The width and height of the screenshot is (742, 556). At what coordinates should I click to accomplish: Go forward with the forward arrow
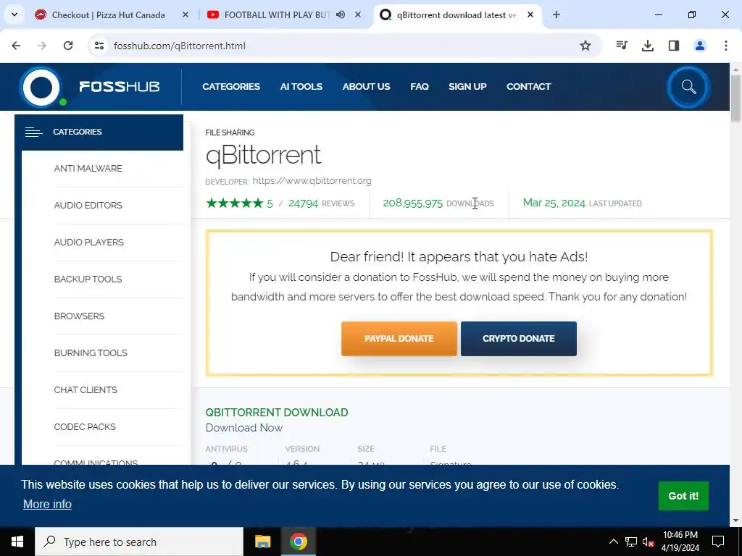[42, 46]
